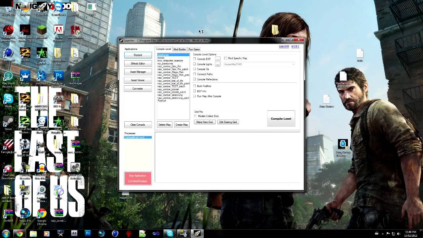Open the WIKI link
Viewport: 423px width, 238px height.
295,47
